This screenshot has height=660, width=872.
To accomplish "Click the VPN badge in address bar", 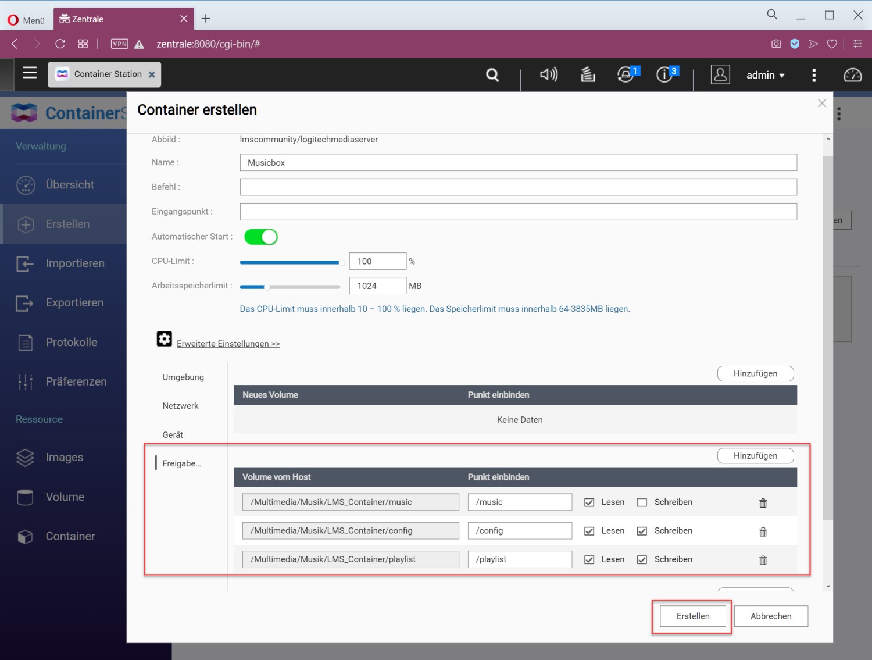I will (x=119, y=44).
